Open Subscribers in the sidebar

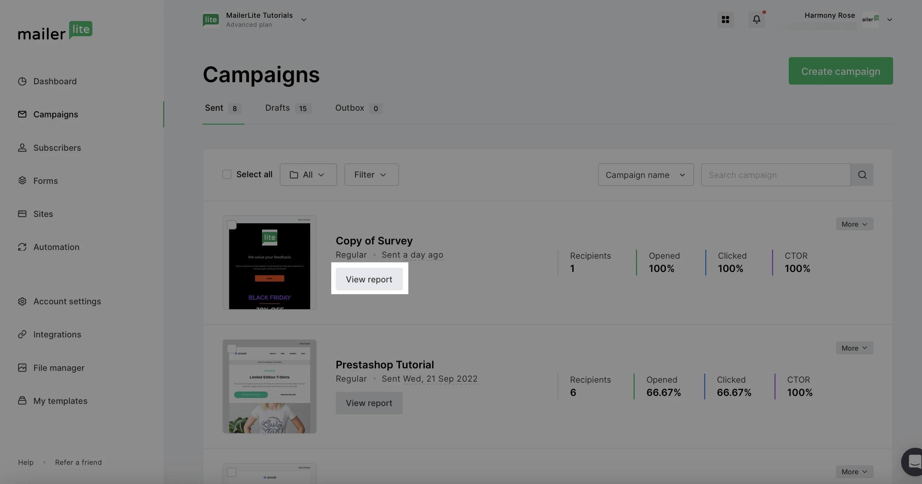coord(49,148)
